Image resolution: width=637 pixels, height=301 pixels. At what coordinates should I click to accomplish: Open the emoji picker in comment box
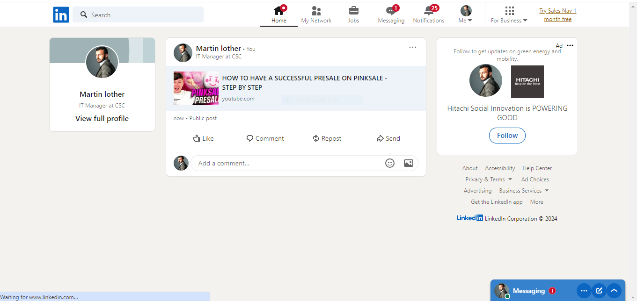[390, 163]
